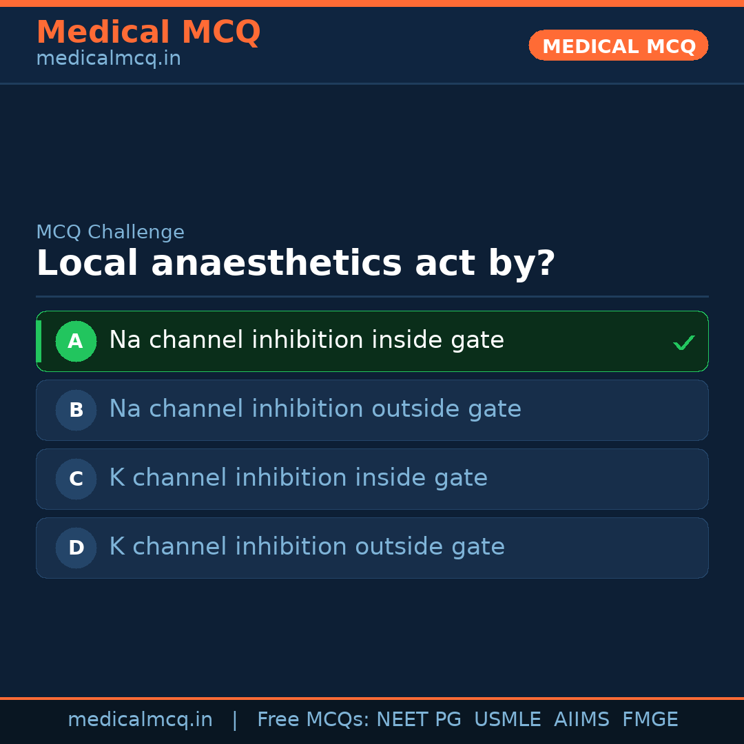Image resolution: width=744 pixels, height=744 pixels.
Task: Click the green A option circle
Action: pos(76,341)
